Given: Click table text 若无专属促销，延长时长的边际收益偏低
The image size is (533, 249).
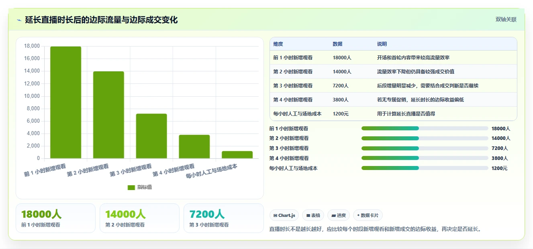Looking at the screenshot, I should pos(421,100).
